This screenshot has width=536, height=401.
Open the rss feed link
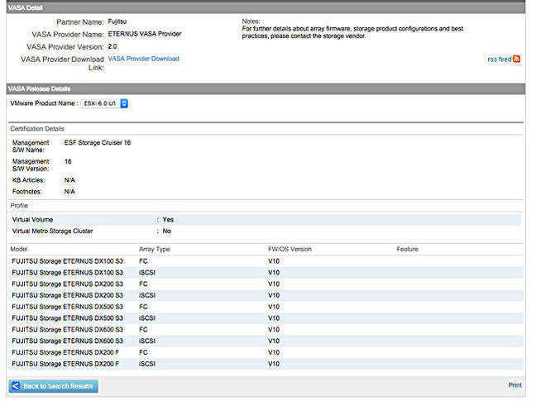tap(499, 59)
